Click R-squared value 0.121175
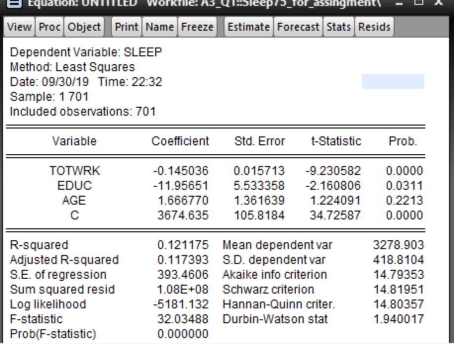 tap(182, 245)
